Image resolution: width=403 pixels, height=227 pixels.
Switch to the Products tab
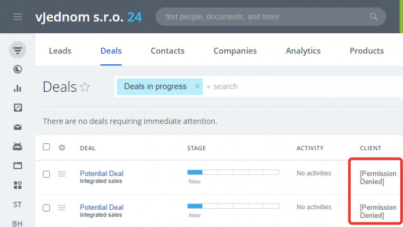tap(367, 50)
